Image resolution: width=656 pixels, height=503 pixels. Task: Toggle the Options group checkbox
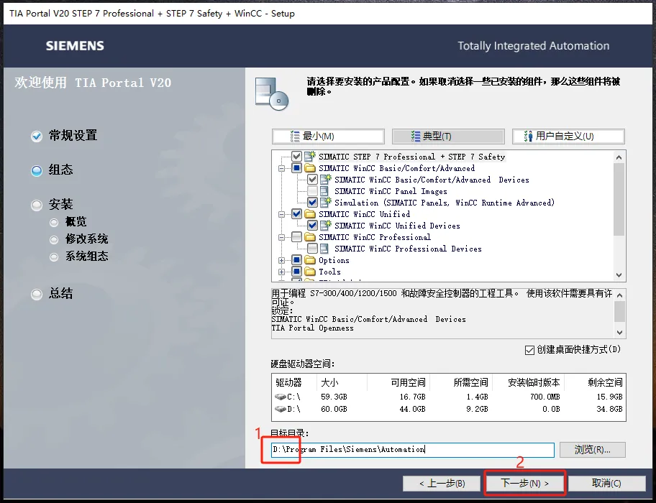point(296,260)
